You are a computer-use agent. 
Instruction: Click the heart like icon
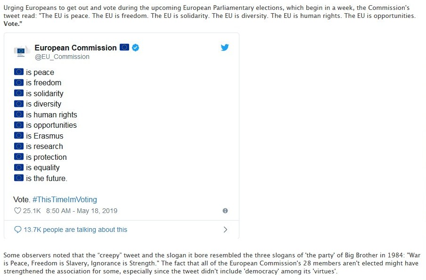pos(17,211)
